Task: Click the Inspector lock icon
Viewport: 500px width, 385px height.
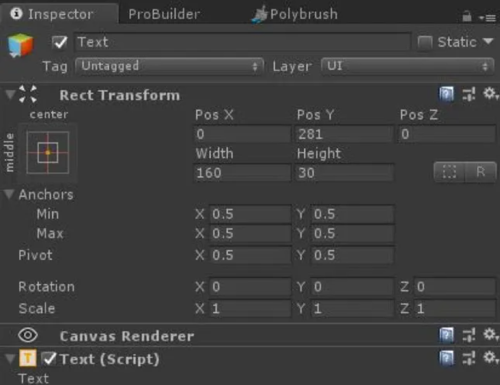Action: pyautogui.click(x=467, y=17)
